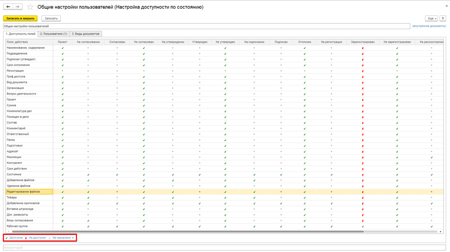Screen dimensions: 450x252
Task: Click the 'Записать и закрыть' button
Action: click(20, 18)
